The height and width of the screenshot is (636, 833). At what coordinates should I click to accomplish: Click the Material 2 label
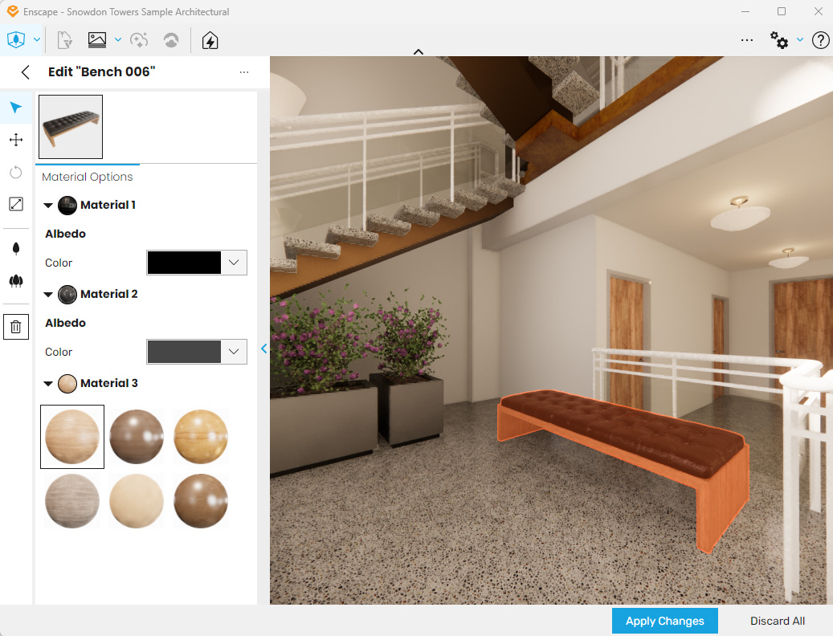[x=109, y=294]
